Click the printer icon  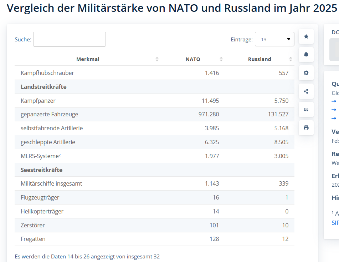coord(306,128)
